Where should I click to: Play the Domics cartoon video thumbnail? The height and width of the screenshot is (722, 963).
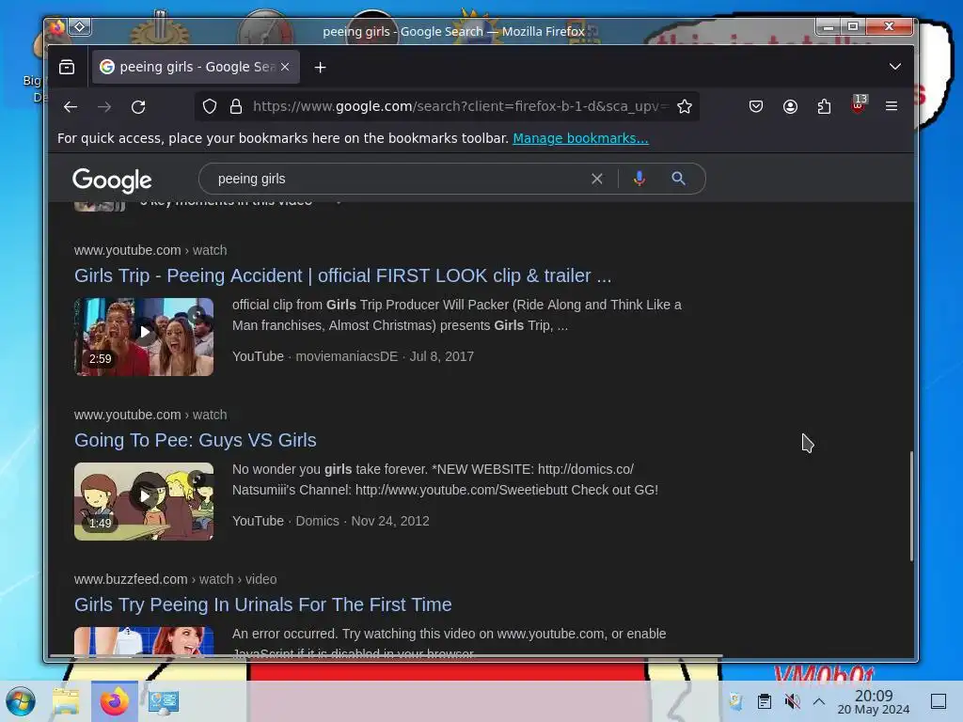(x=144, y=501)
